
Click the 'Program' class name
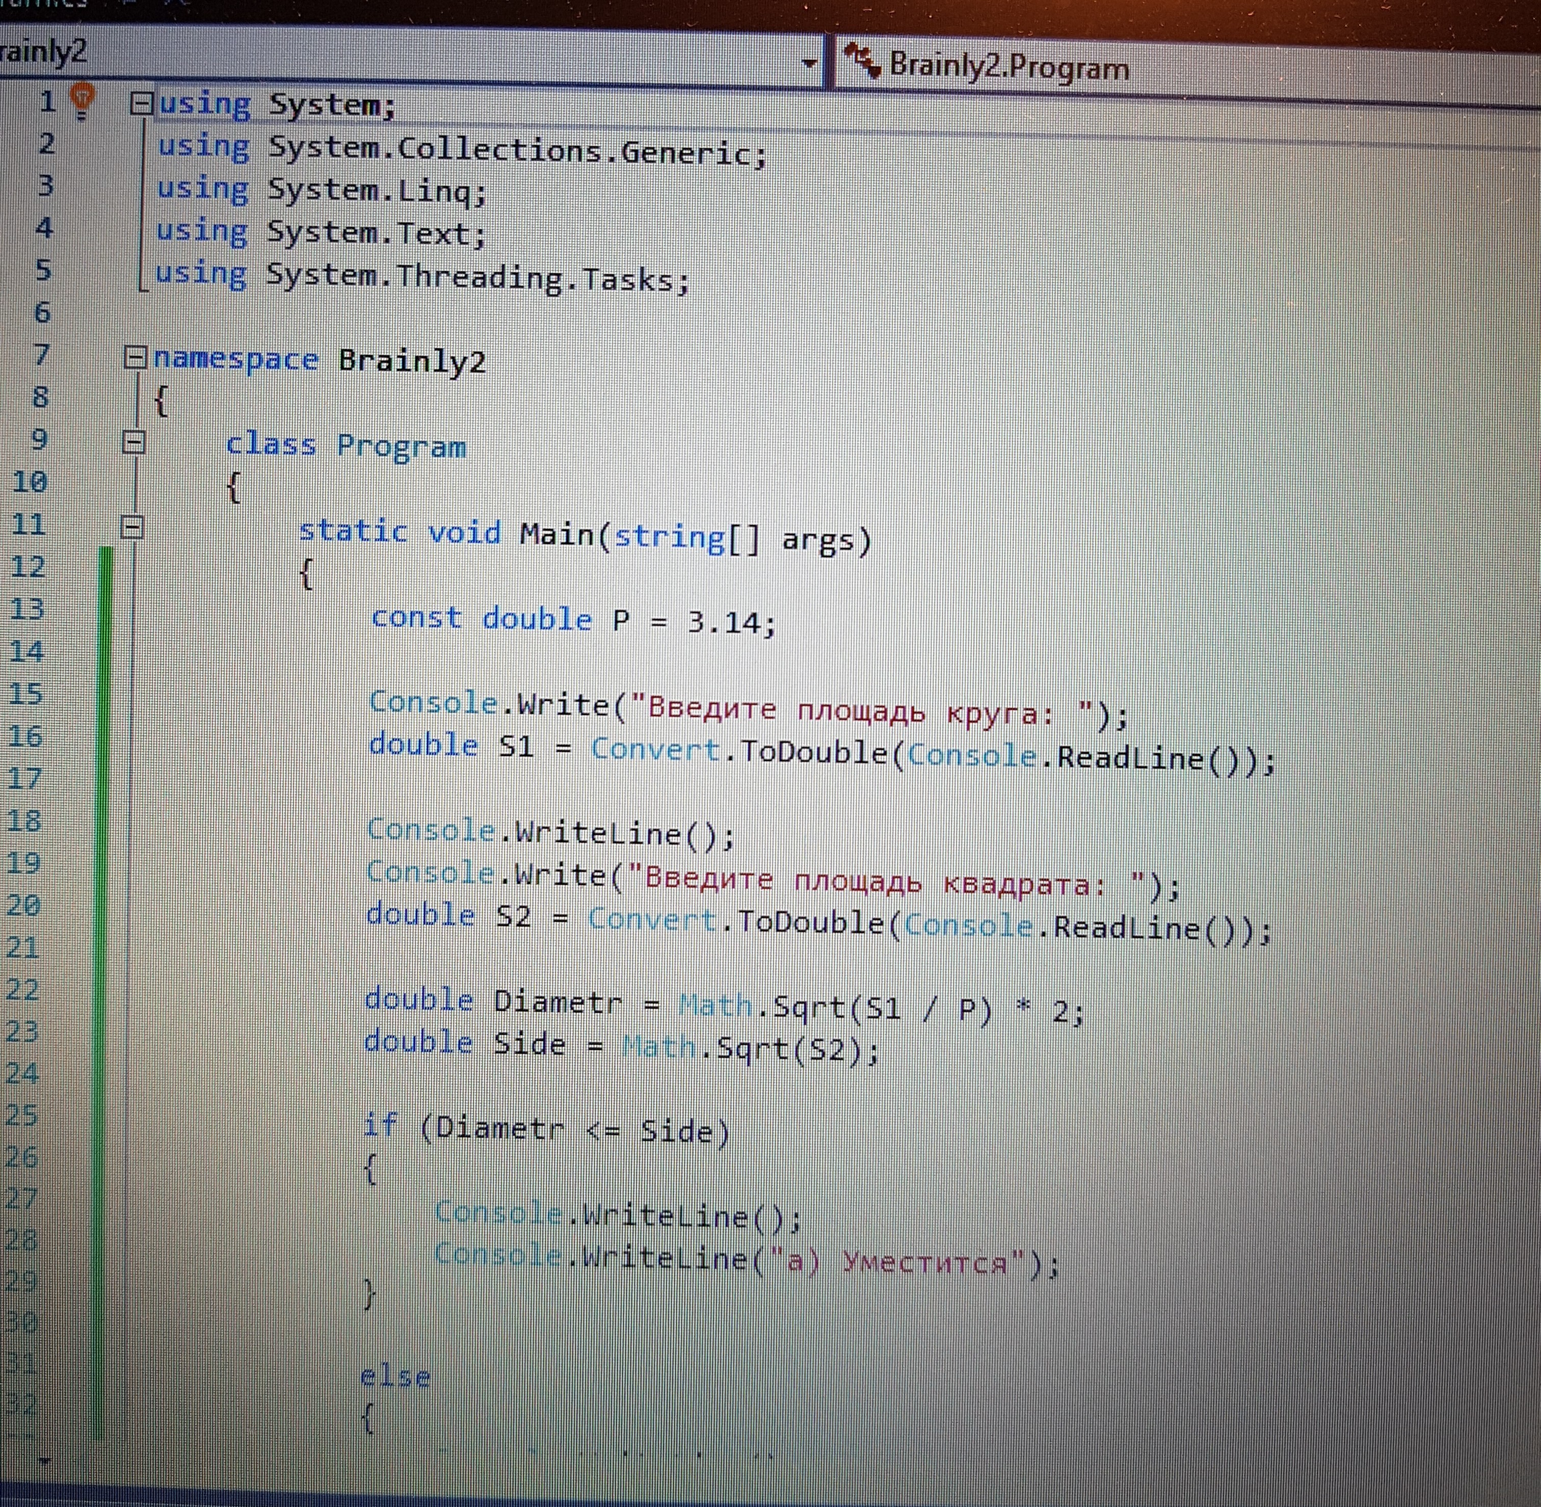pyautogui.click(x=401, y=445)
